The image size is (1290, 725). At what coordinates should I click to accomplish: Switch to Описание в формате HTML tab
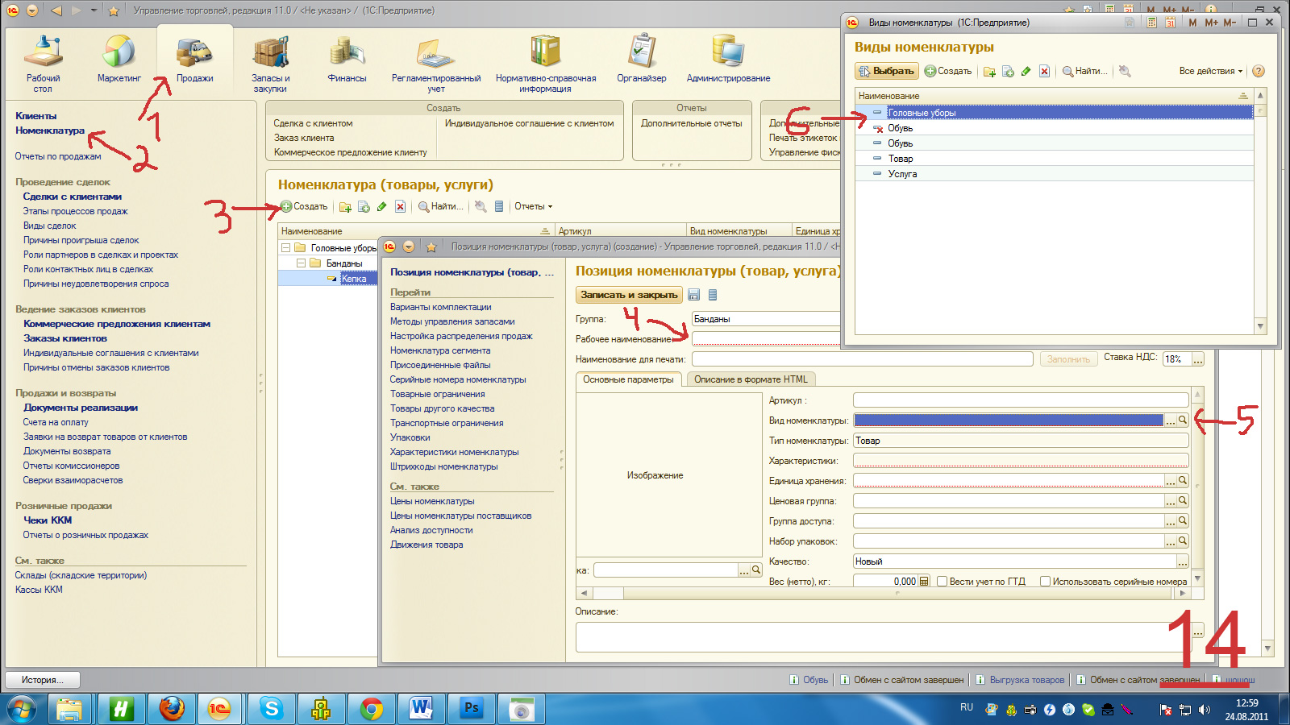click(751, 379)
